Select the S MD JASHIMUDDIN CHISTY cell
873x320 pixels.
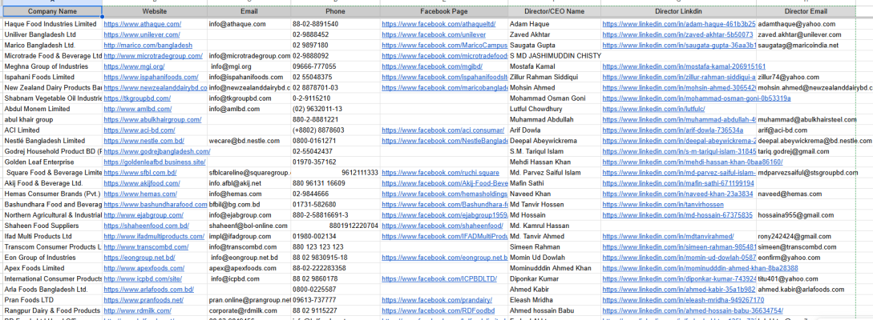555,55
